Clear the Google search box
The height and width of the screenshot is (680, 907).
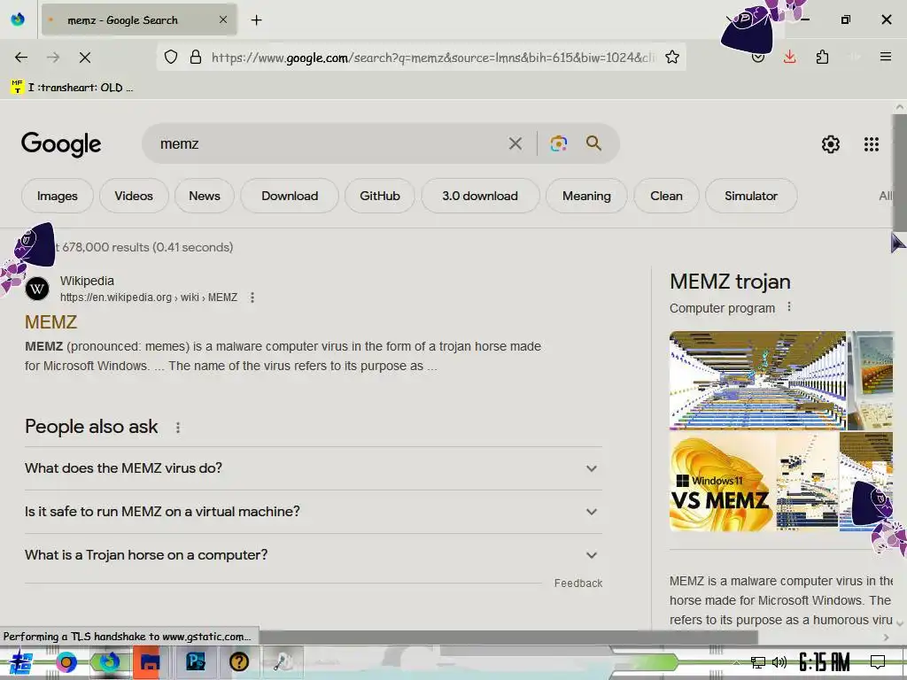click(515, 143)
